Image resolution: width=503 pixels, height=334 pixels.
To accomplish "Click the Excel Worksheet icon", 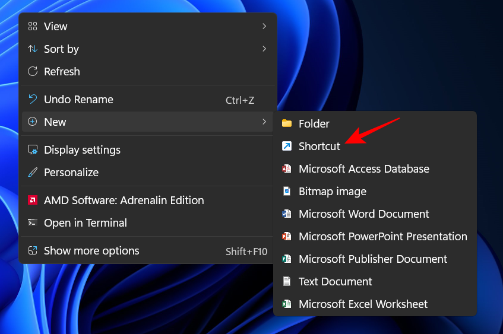I will click(287, 304).
